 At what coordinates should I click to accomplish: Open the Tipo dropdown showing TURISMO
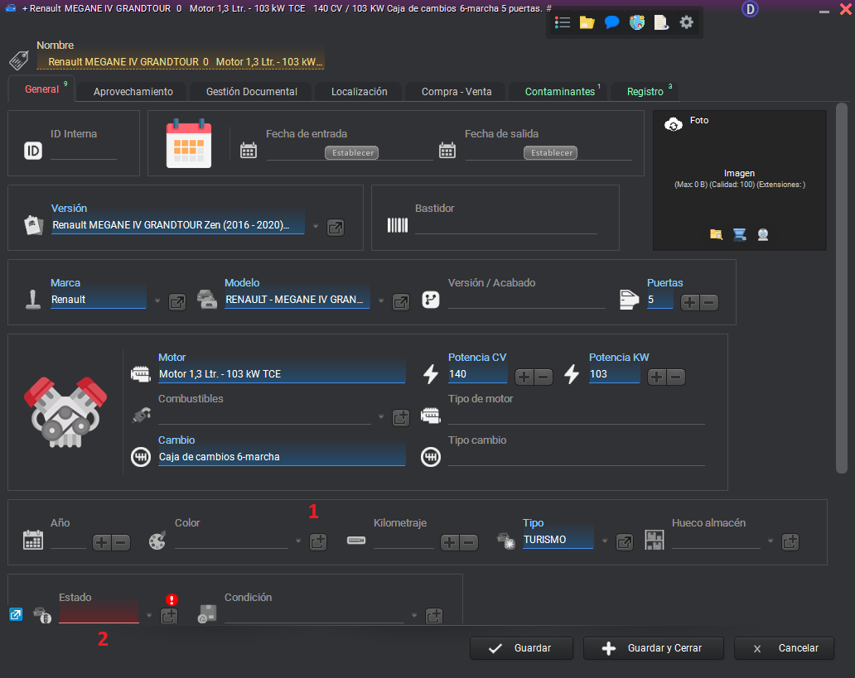tap(605, 541)
